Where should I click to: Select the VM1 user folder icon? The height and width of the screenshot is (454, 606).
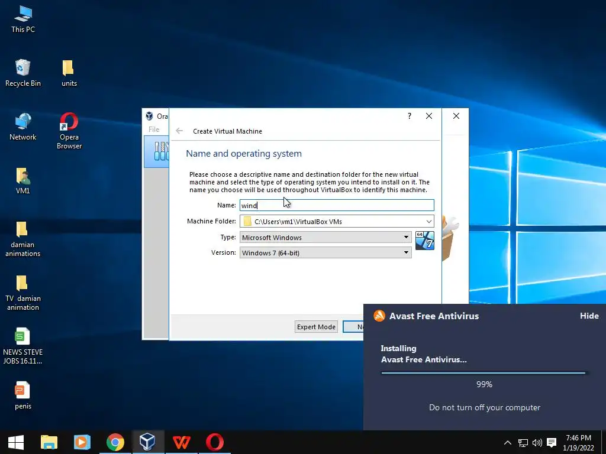[23, 181]
